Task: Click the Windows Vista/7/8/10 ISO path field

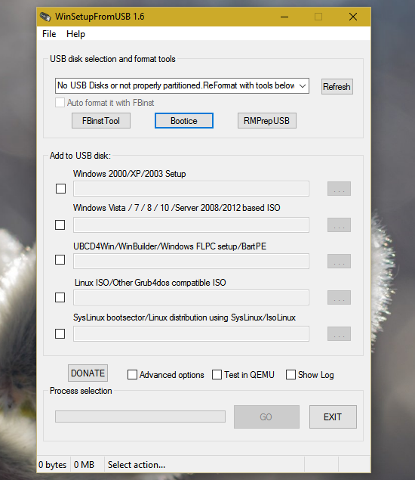Action: pyautogui.click(x=191, y=225)
